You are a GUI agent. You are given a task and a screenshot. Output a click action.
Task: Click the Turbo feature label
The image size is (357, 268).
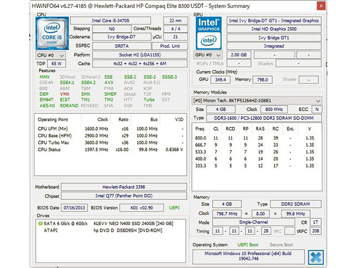click(149, 99)
